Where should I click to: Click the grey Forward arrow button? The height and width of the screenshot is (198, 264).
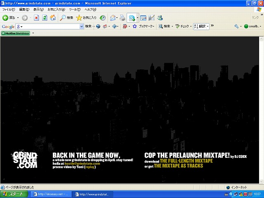coord(25,18)
